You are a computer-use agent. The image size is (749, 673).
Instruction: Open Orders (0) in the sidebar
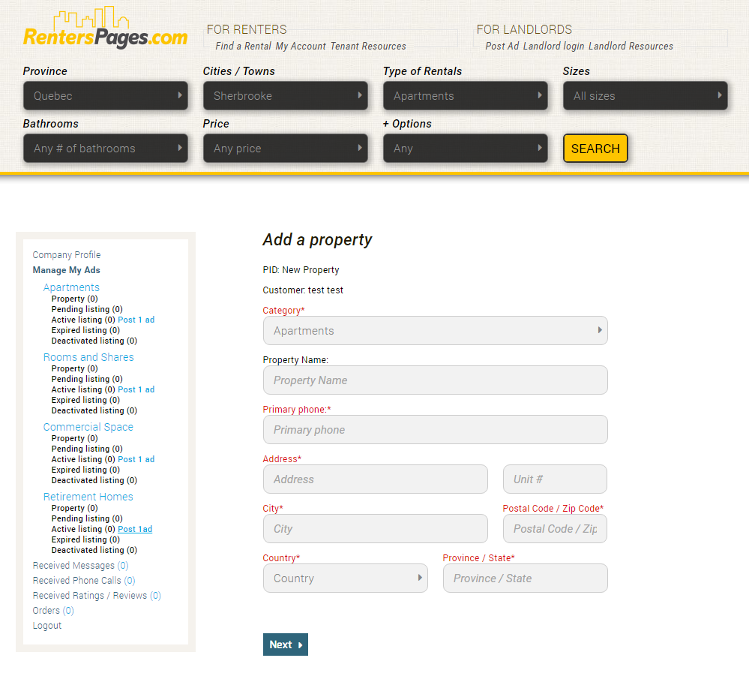pyautogui.click(x=53, y=611)
